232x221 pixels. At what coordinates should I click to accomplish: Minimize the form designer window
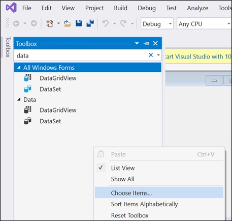214,80
